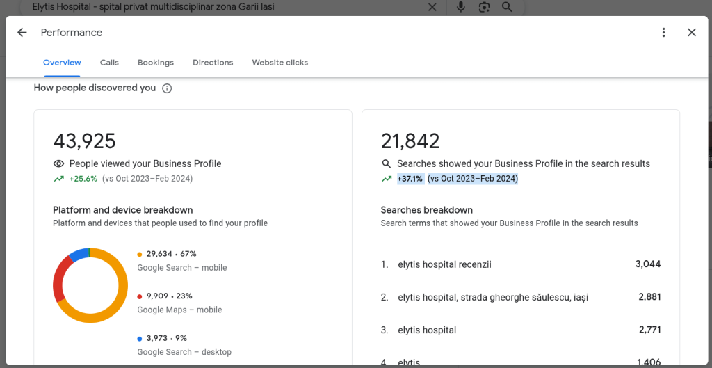Click the eye icon beside People viewed

(x=59, y=164)
